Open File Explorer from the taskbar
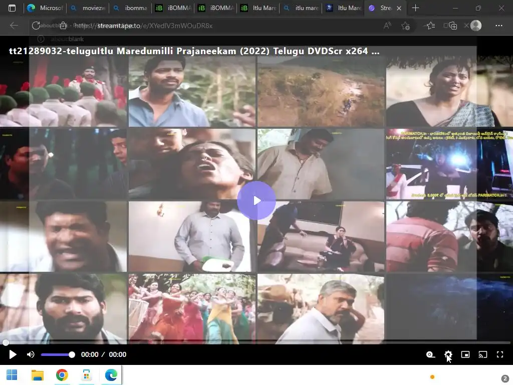Screen dimensions: 513x385 [x=37, y=375]
